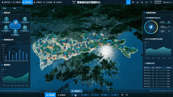Open the admin user dropdown

[168, 2]
